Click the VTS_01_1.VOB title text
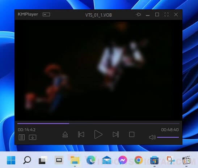Screen dimensions: 198x168 (x=98, y=15)
